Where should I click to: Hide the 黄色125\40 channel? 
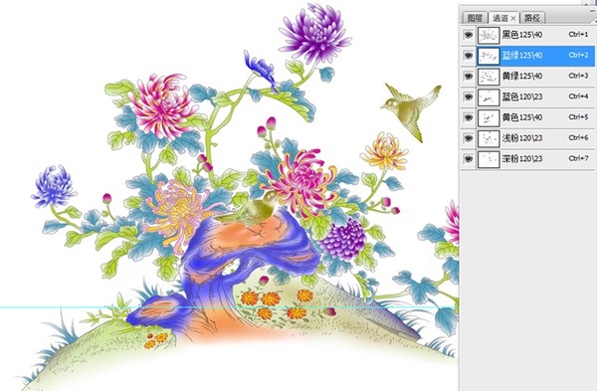(468, 117)
